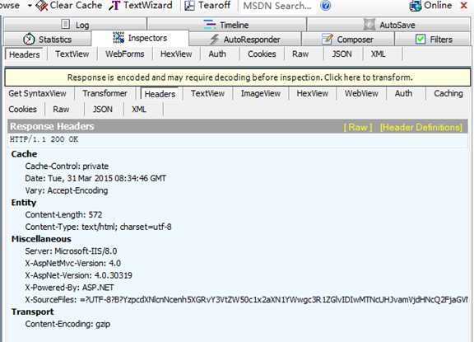Click the Clear Cache toolbar icon

tap(42, 6)
